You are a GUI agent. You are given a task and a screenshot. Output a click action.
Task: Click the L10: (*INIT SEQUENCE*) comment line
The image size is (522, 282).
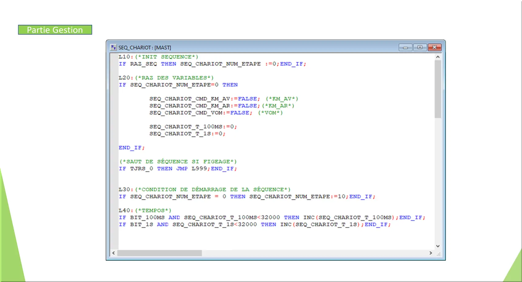pyautogui.click(x=158, y=57)
